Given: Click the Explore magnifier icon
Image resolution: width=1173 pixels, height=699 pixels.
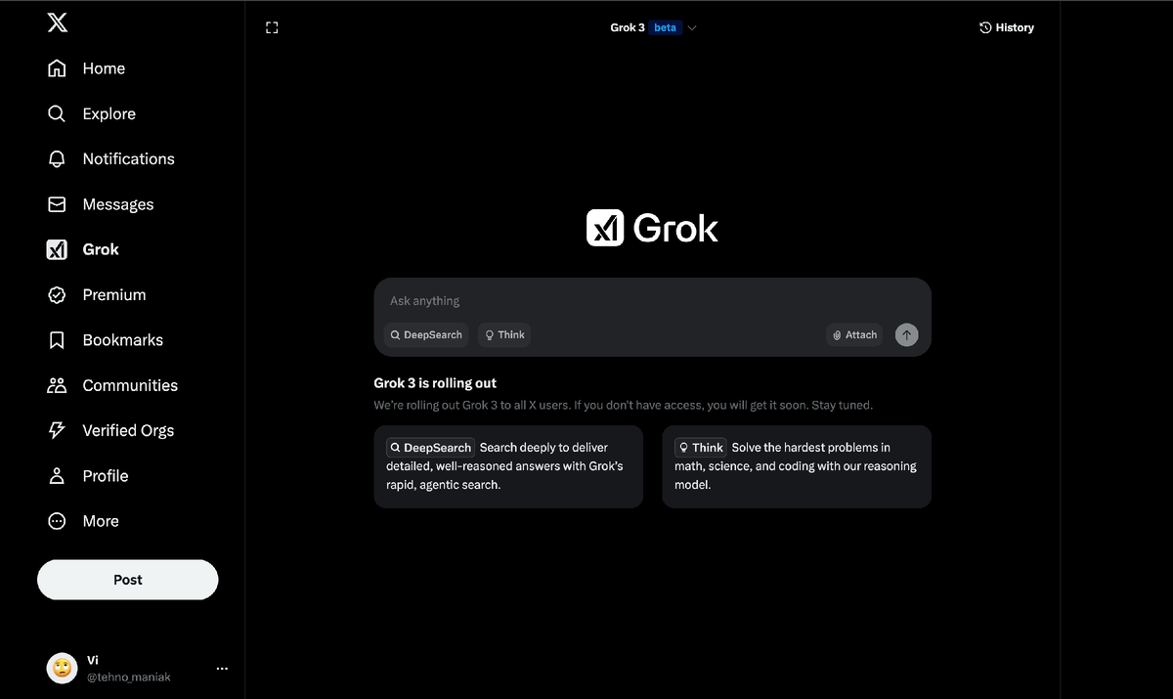Looking at the screenshot, I should 57,113.
